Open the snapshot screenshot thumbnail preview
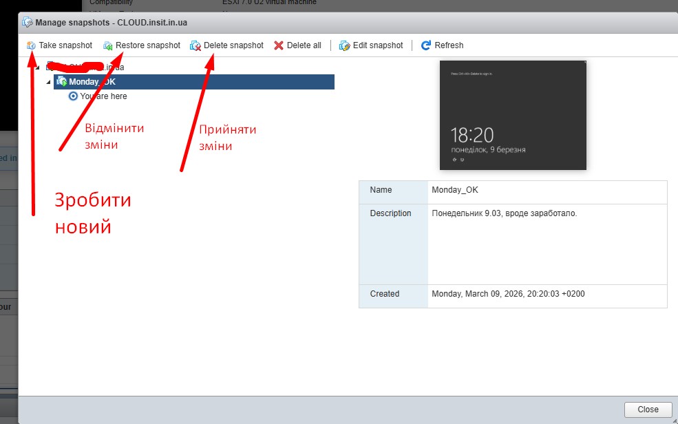Viewport: 678px width, 424px height. 513,115
